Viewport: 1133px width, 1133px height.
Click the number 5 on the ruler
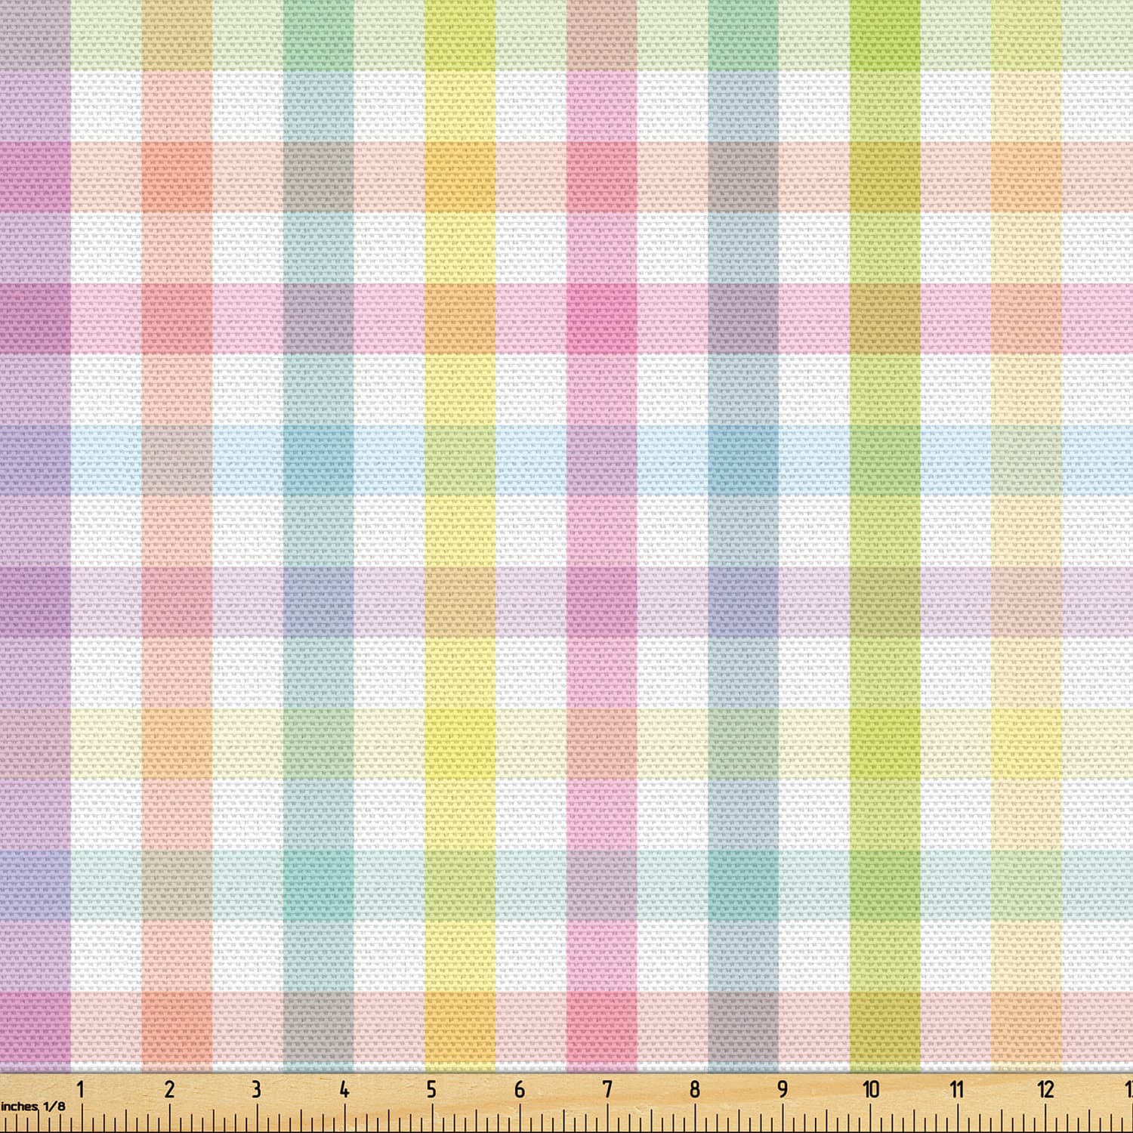[431, 1089]
